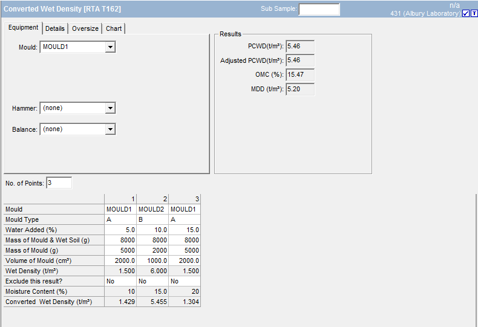Click the No. of Points field
Viewport: 478px width, 327px height.
(x=59, y=183)
